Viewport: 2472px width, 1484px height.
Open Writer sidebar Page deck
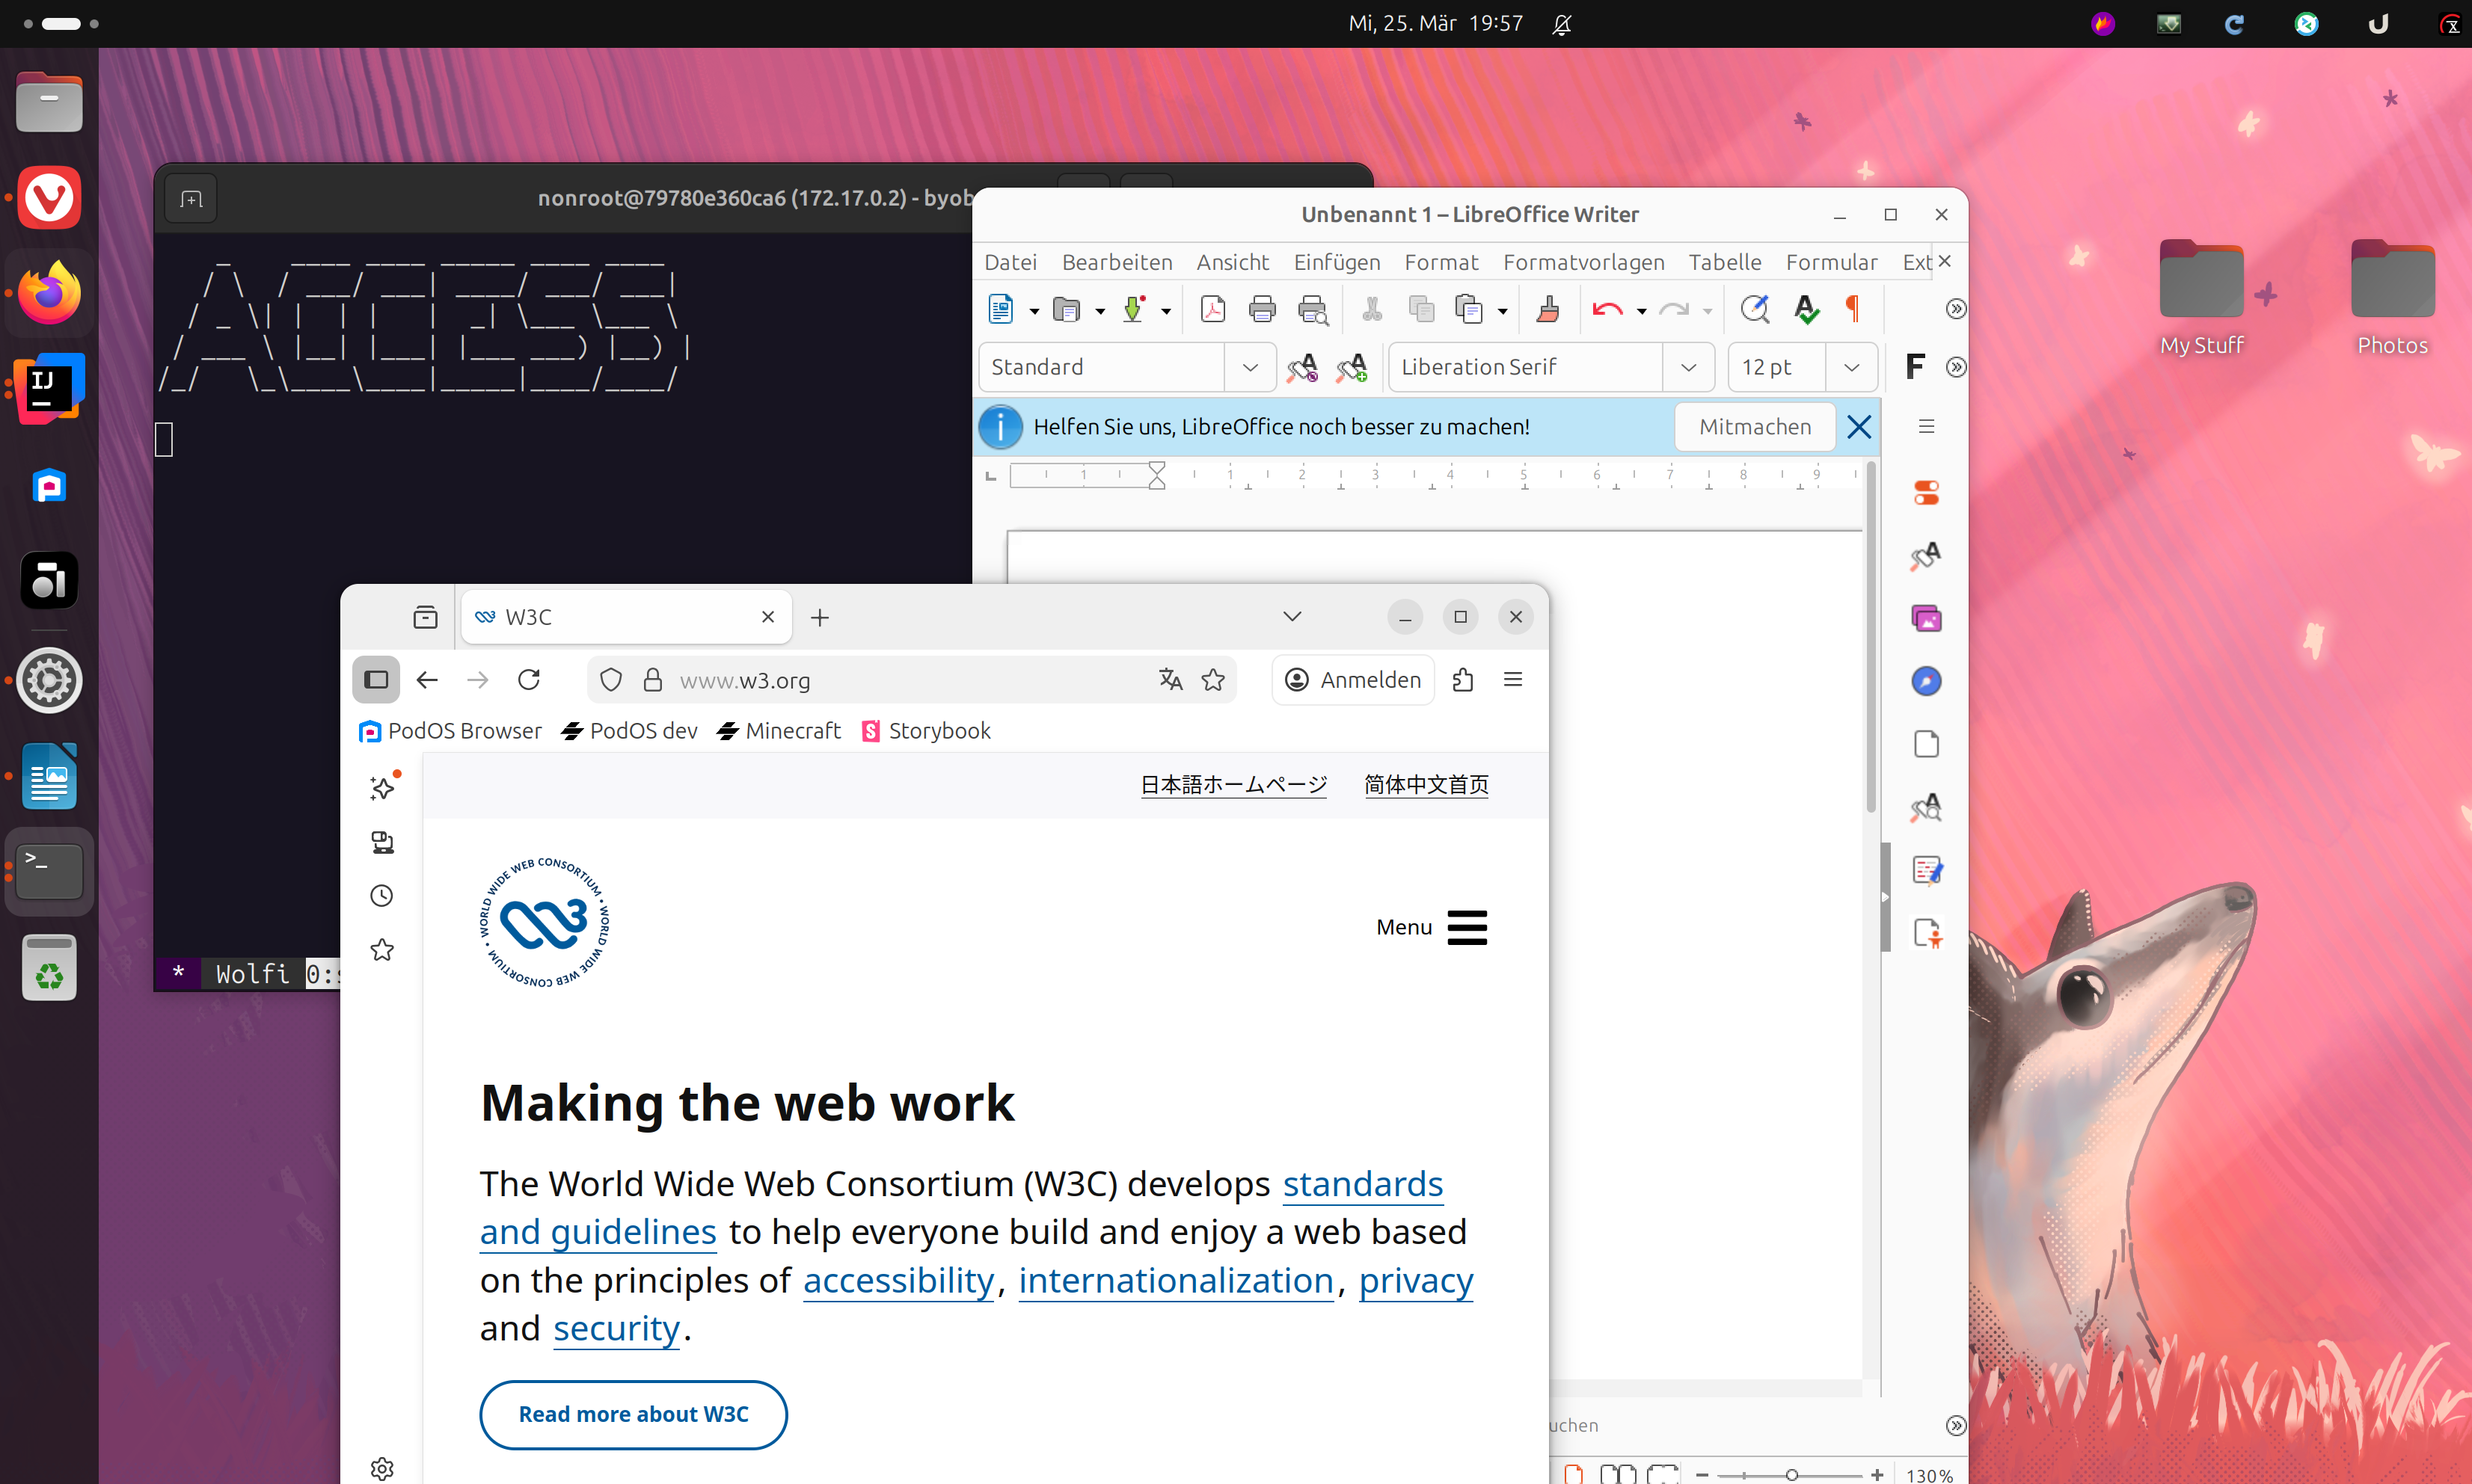coord(1927,744)
